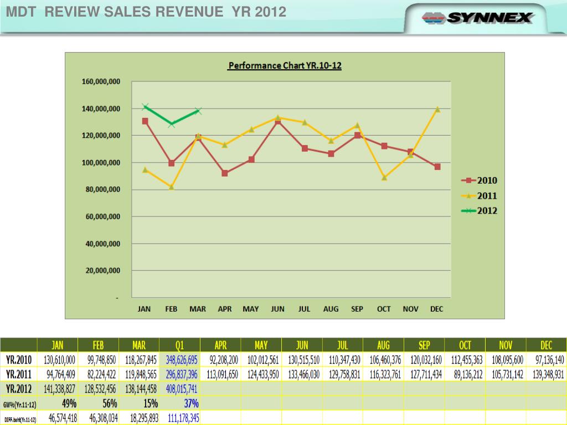The image size is (567, 425).
Task: Select the 2010 legend entry
Action: coord(479,180)
